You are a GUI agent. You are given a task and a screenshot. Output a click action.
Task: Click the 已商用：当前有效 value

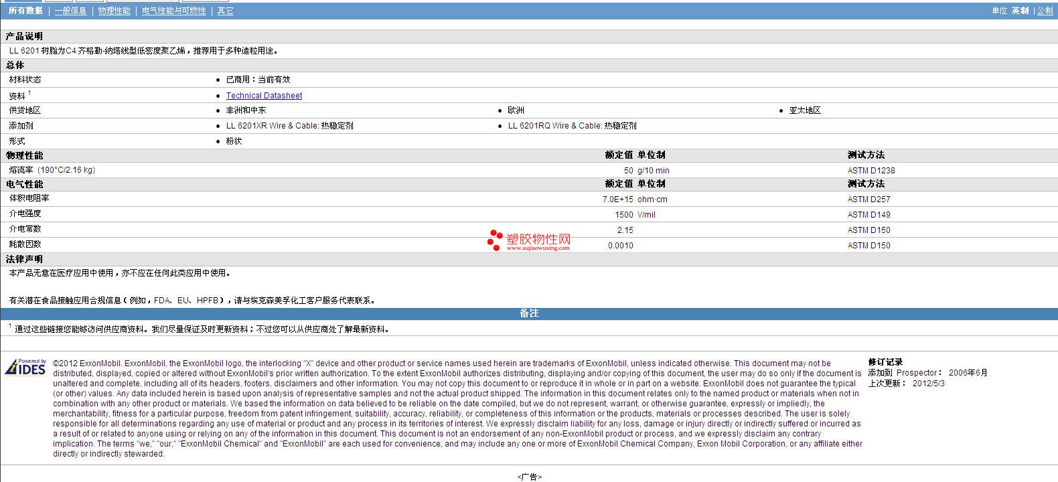tap(258, 80)
